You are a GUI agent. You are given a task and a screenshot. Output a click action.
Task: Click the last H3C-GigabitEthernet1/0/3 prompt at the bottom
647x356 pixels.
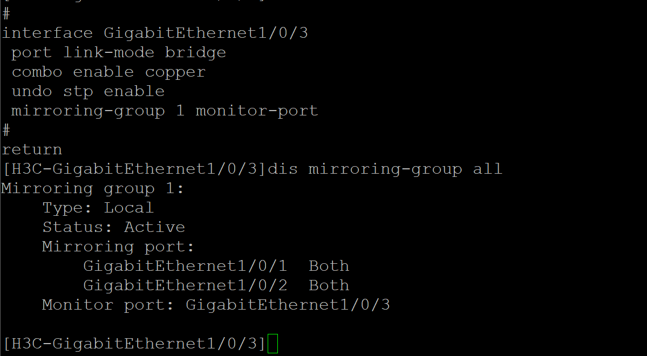(134, 344)
